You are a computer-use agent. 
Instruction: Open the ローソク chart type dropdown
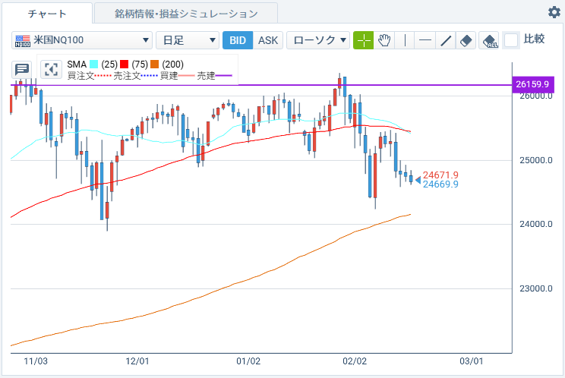318,40
